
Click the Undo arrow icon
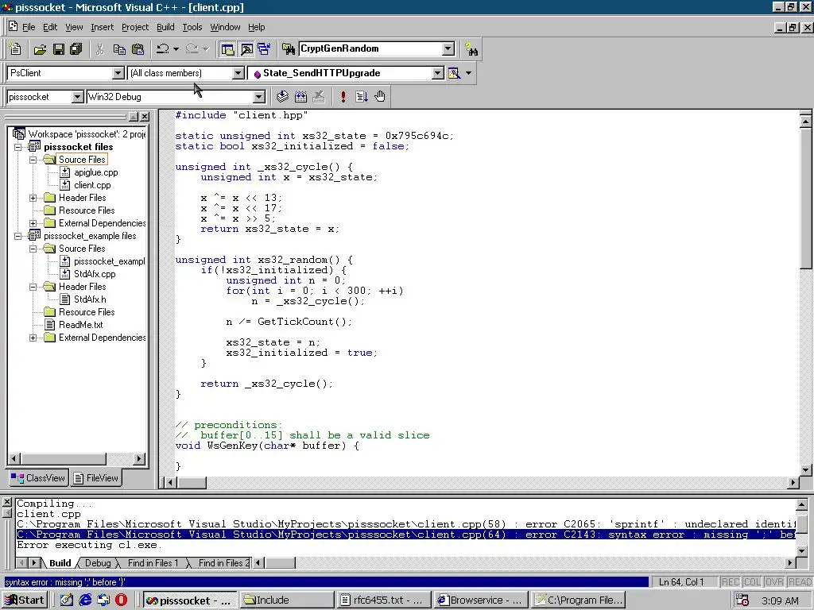click(x=163, y=49)
